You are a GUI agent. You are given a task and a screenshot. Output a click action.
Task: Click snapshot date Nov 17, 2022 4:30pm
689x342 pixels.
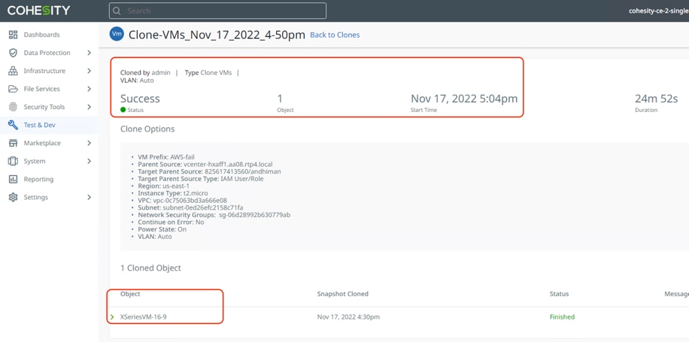coord(348,317)
